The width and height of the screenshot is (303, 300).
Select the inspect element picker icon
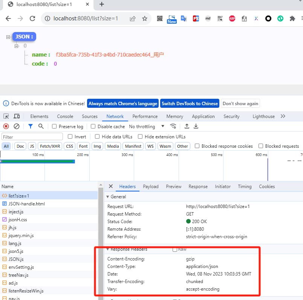(x=6, y=116)
